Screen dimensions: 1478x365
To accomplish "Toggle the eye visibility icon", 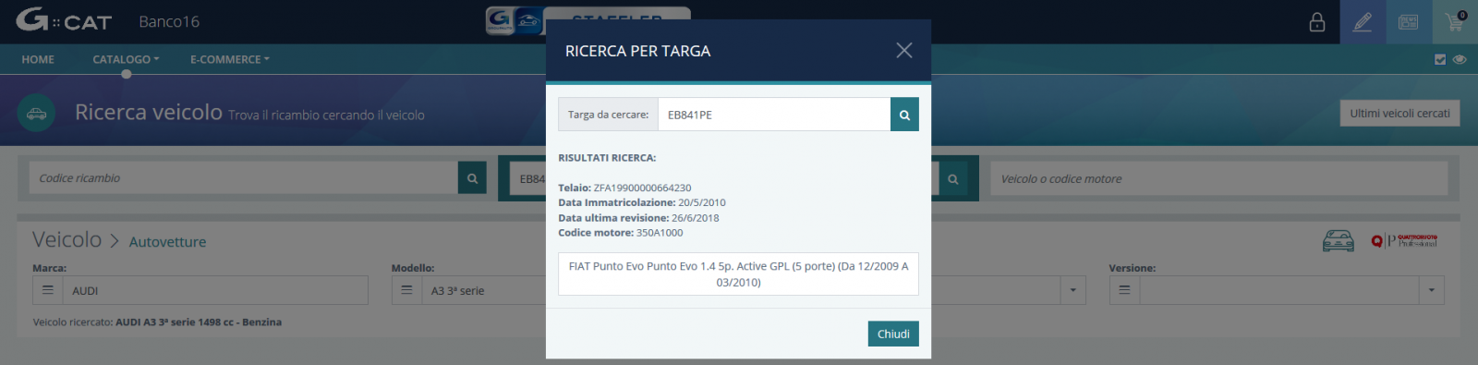I will click(x=1460, y=59).
